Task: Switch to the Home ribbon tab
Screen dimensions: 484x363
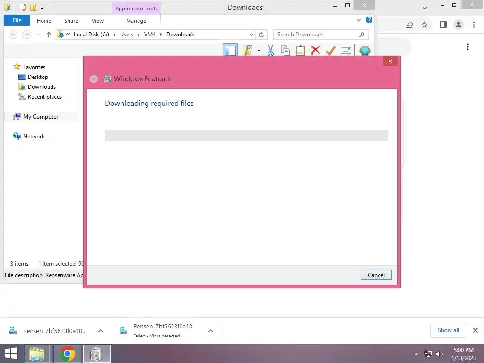Action: pyautogui.click(x=44, y=21)
